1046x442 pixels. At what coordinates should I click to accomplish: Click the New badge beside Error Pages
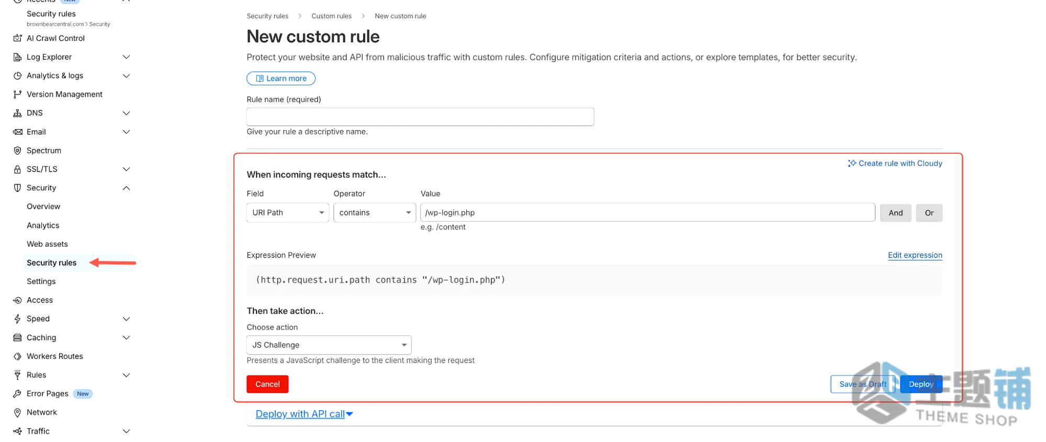click(x=83, y=394)
